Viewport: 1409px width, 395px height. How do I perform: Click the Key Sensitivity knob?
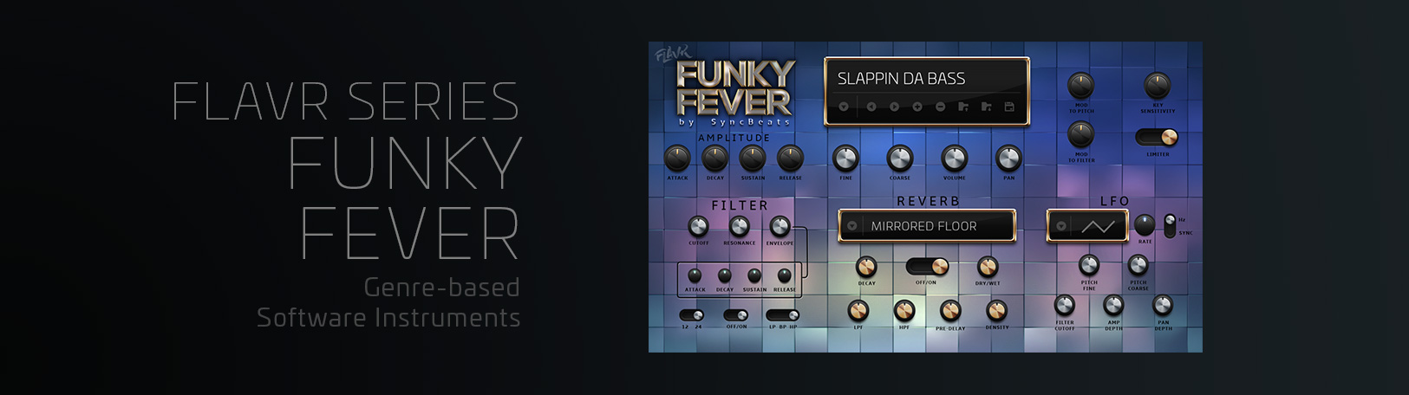click(1158, 86)
